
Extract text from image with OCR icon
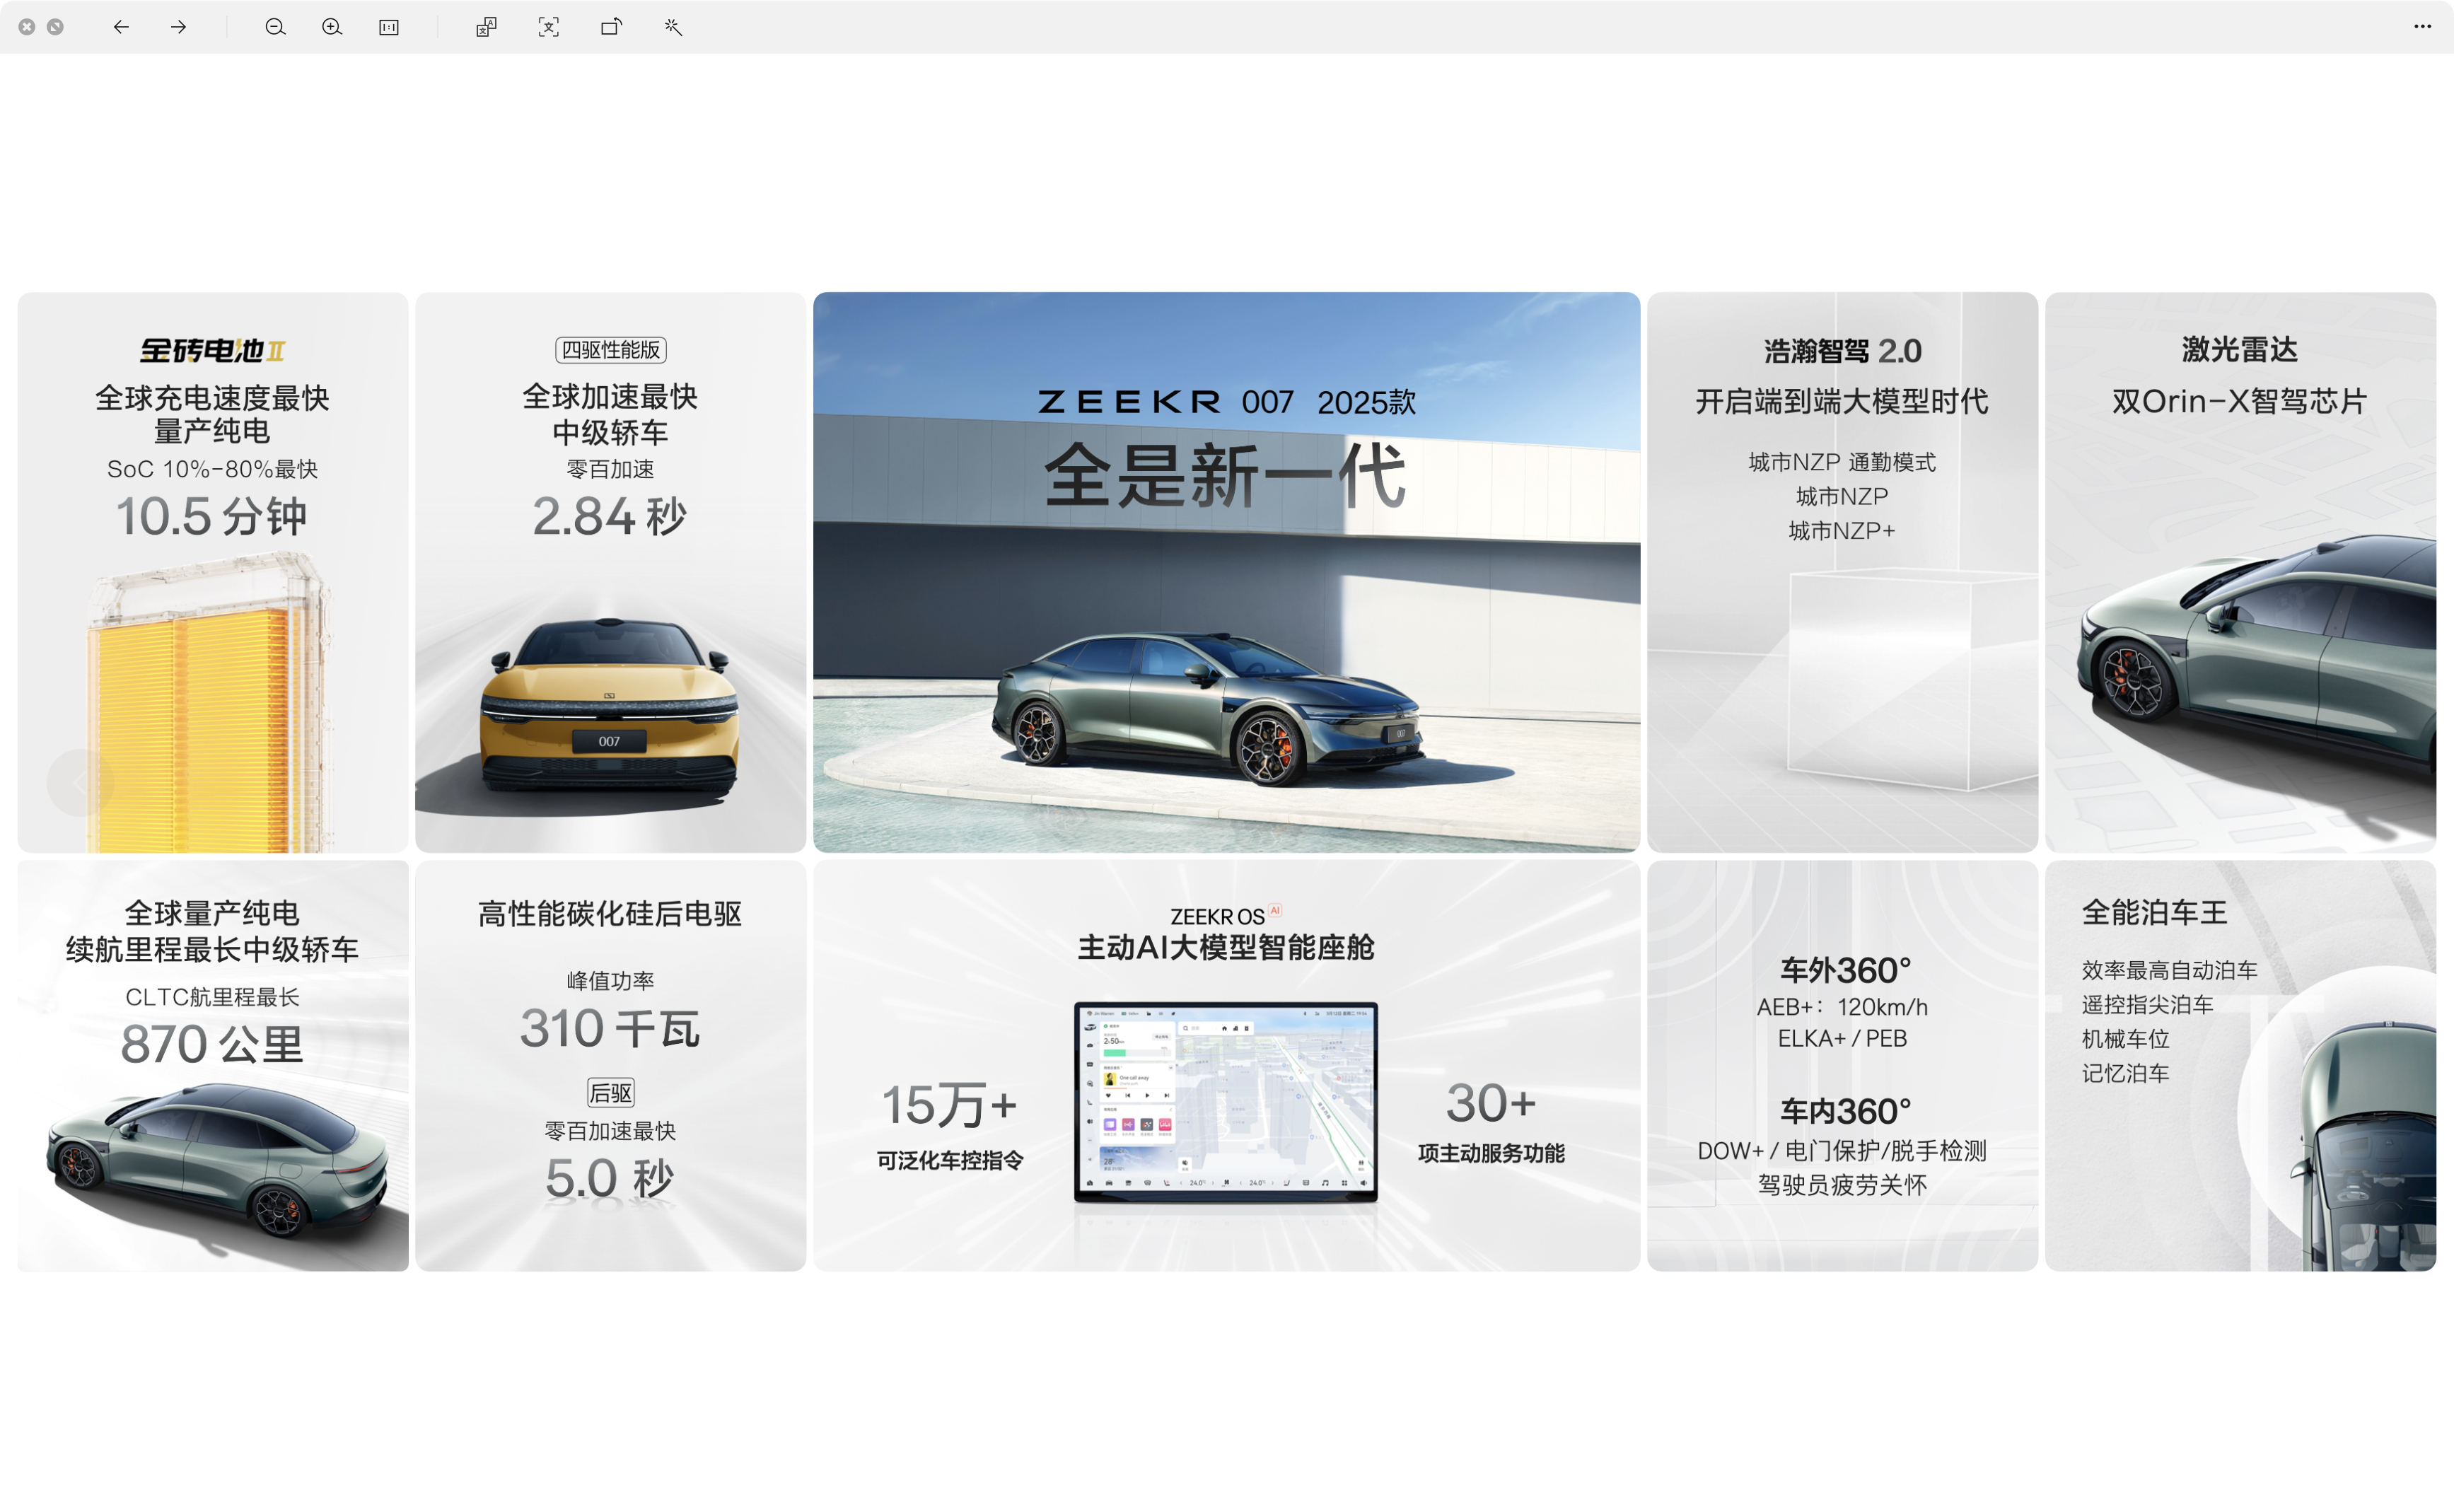tap(548, 27)
